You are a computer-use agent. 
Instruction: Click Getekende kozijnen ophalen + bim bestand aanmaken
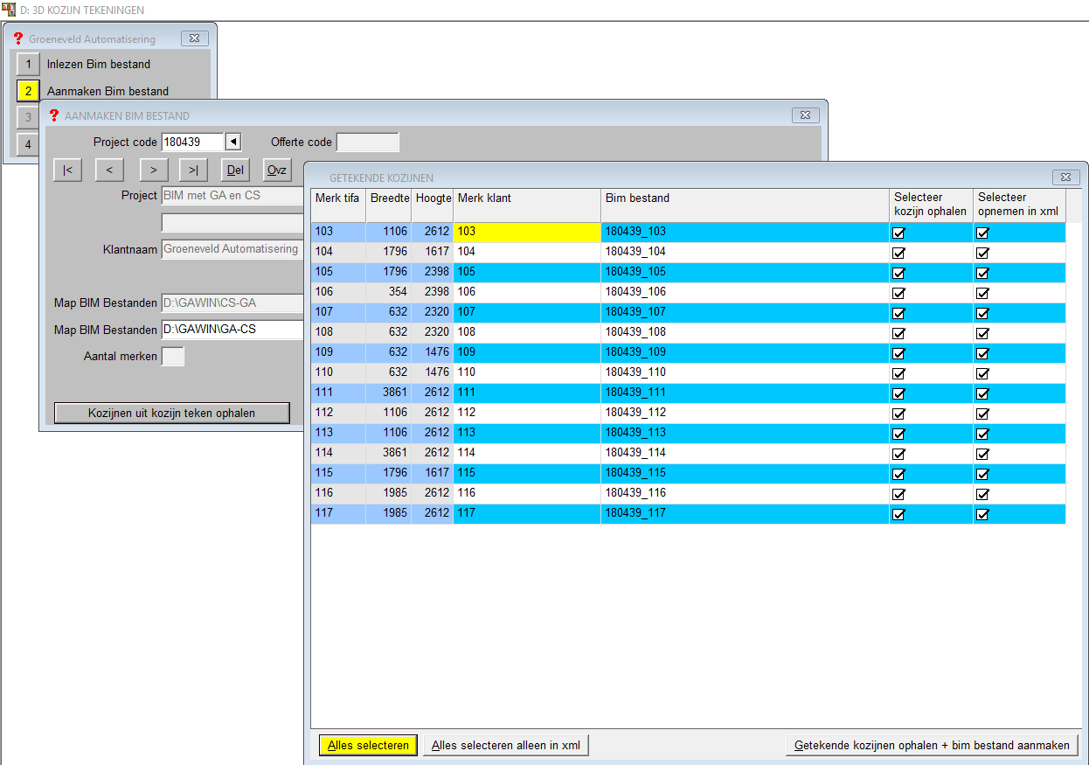[932, 746]
